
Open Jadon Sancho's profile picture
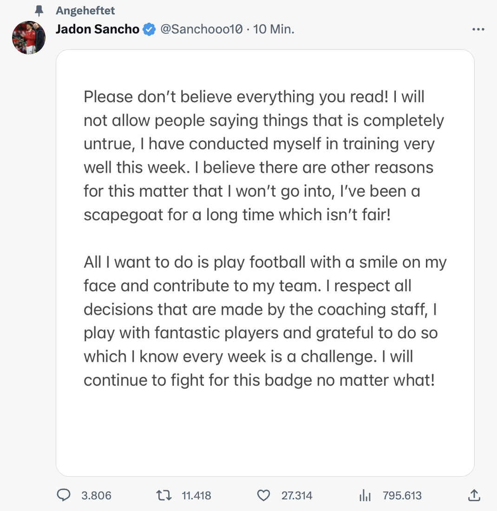[x=29, y=37]
